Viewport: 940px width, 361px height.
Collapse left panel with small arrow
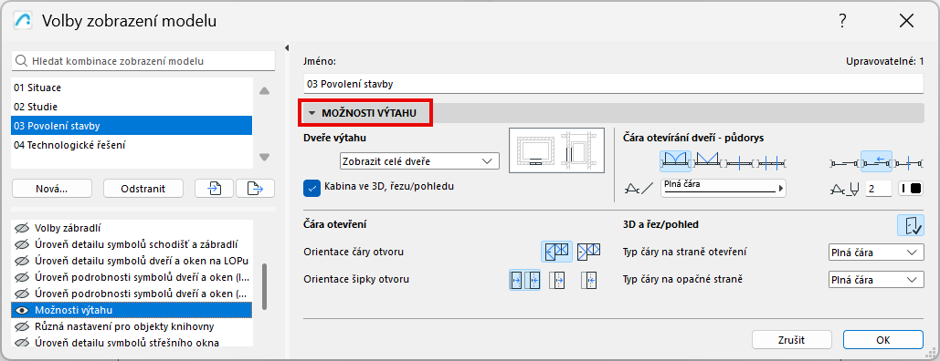(286, 47)
